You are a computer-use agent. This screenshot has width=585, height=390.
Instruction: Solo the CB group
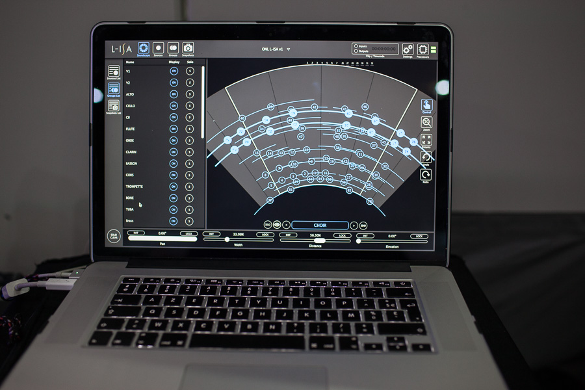click(190, 117)
